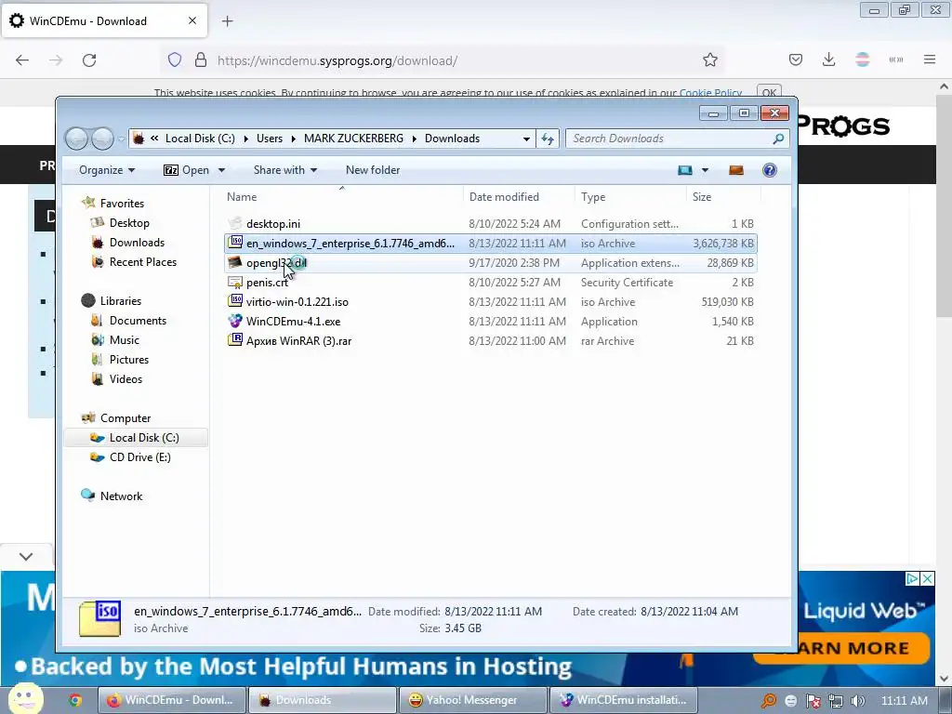Open Recent Places in the navigation pane

click(142, 261)
